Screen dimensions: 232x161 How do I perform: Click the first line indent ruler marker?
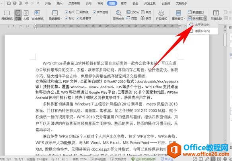(35, 25)
